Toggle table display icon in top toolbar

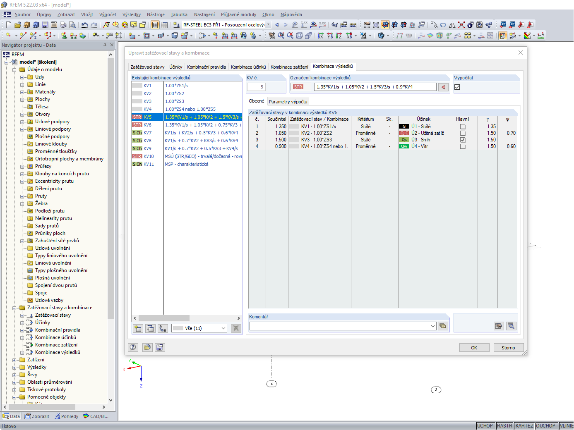164,25
